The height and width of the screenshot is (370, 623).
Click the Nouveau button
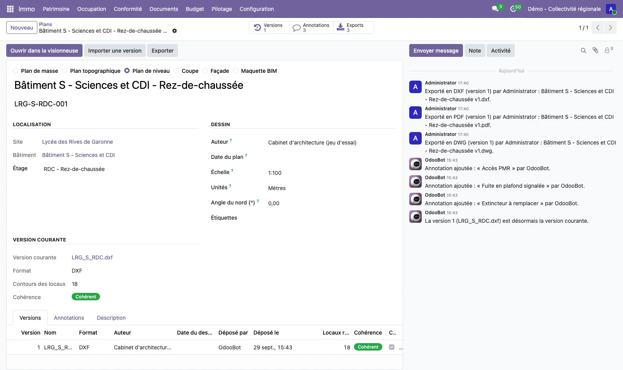(x=22, y=28)
